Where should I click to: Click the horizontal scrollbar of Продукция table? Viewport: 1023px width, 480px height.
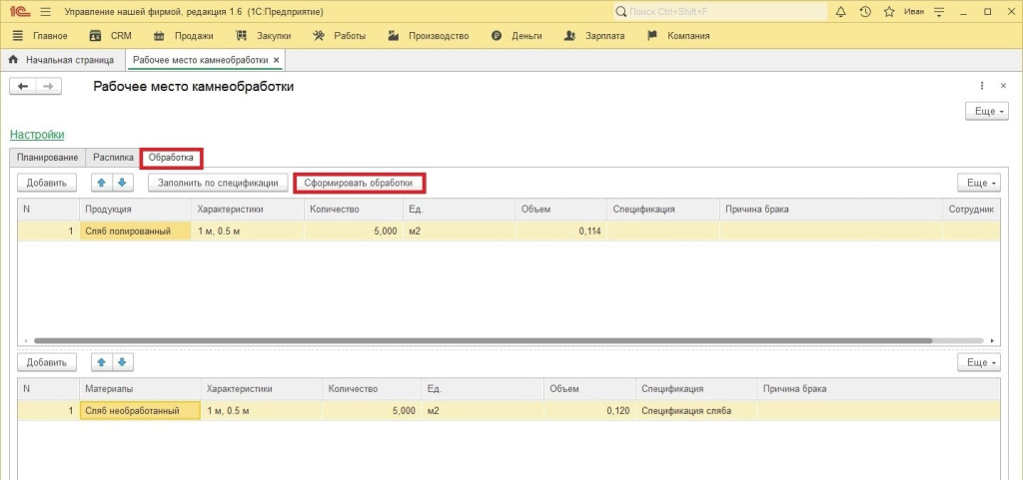pyautogui.click(x=483, y=340)
